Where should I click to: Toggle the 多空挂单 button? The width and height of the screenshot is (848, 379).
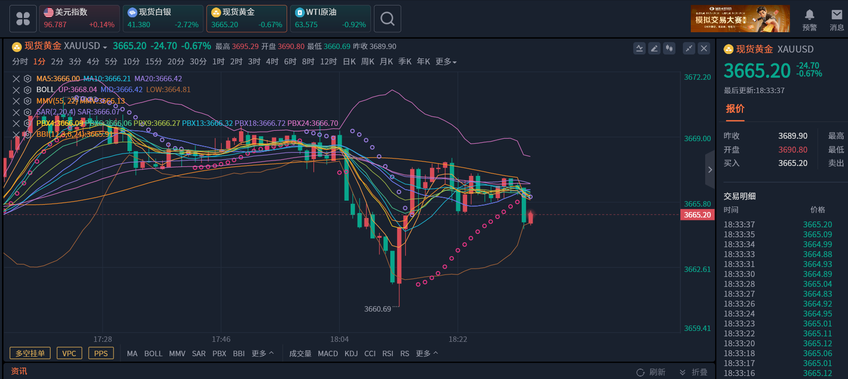pyautogui.click(x=30, y=353)
